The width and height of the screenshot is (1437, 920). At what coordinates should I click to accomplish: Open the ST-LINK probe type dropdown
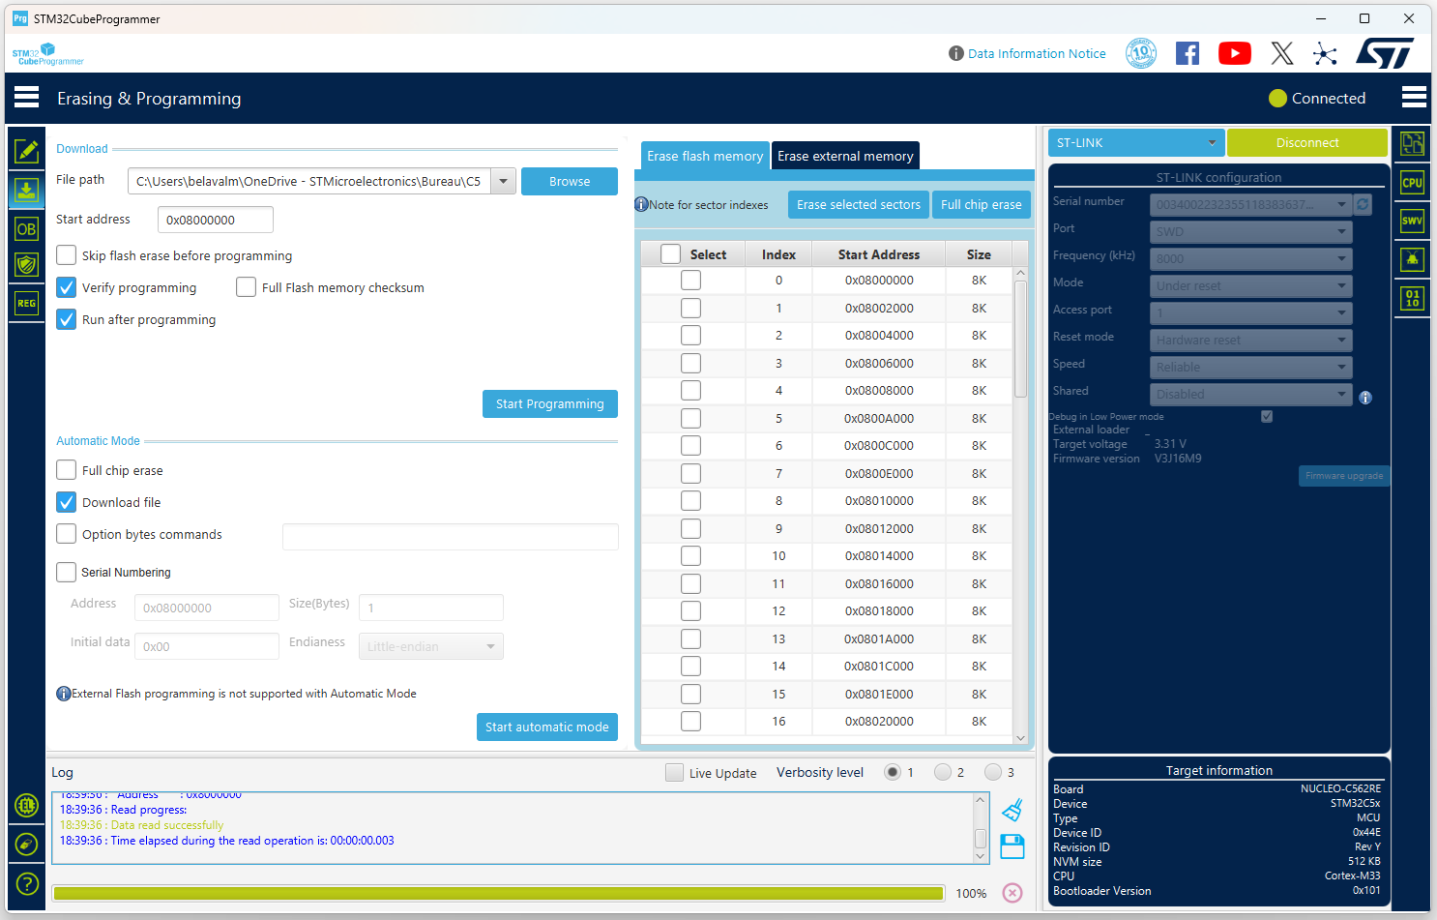[1136, 142]
